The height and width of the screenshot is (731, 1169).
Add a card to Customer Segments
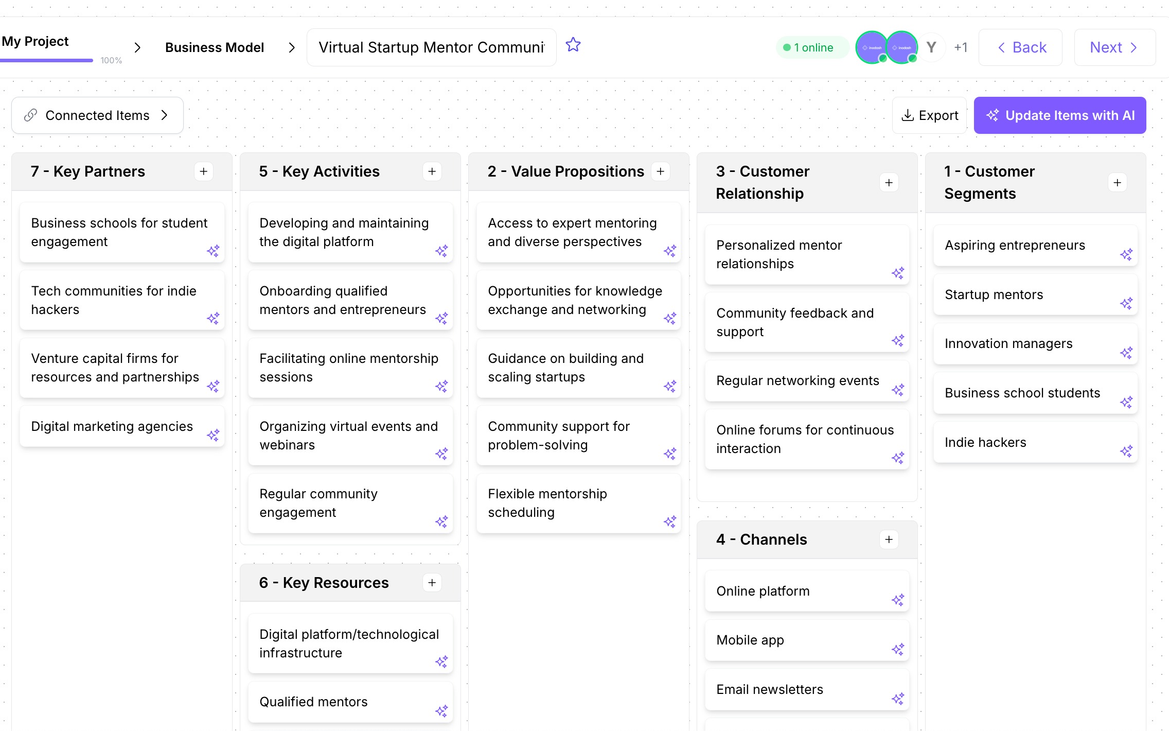click(1117, 182)
